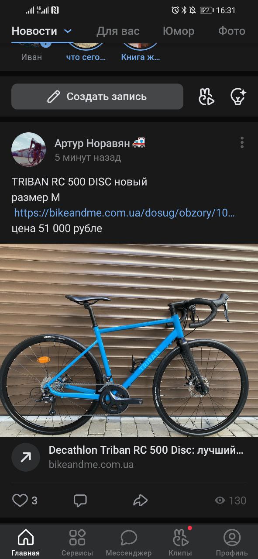Like the Triban bike post

coord(20,500)
